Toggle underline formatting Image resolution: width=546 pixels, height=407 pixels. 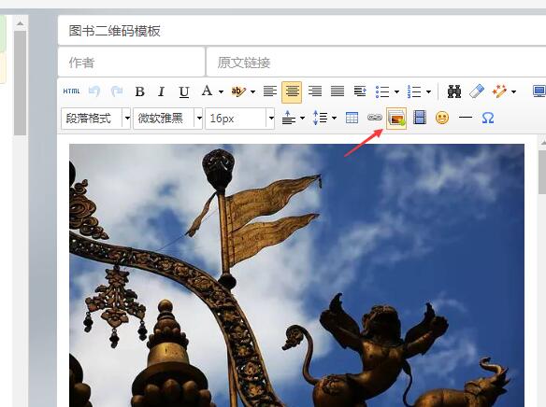184,91
